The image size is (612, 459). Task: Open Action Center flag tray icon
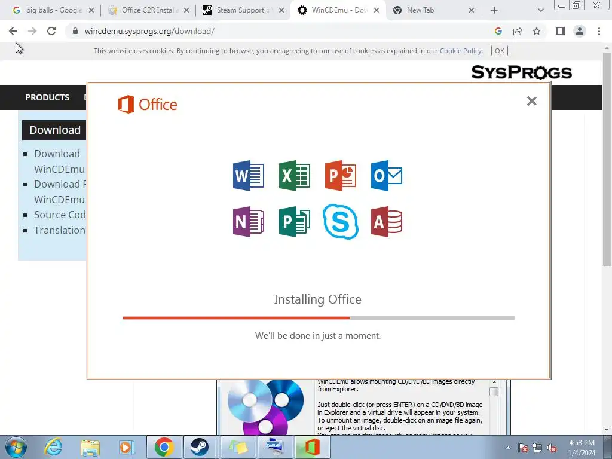523,448
